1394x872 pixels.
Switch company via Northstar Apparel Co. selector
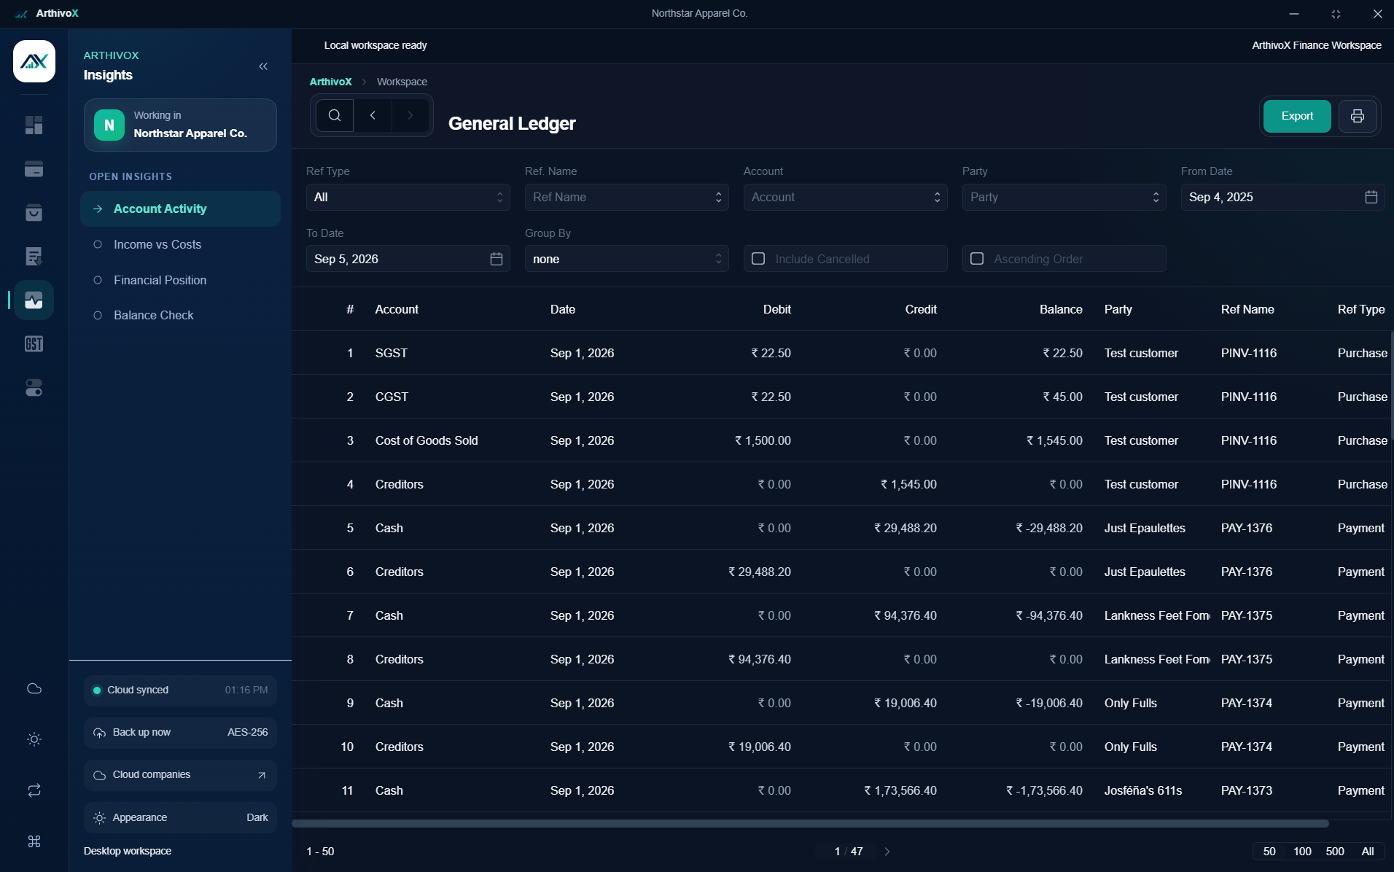coord(180,125)
